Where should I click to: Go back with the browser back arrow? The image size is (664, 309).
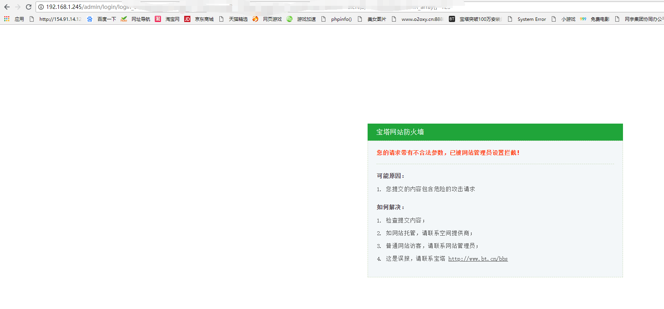click(x=7, y=7)
